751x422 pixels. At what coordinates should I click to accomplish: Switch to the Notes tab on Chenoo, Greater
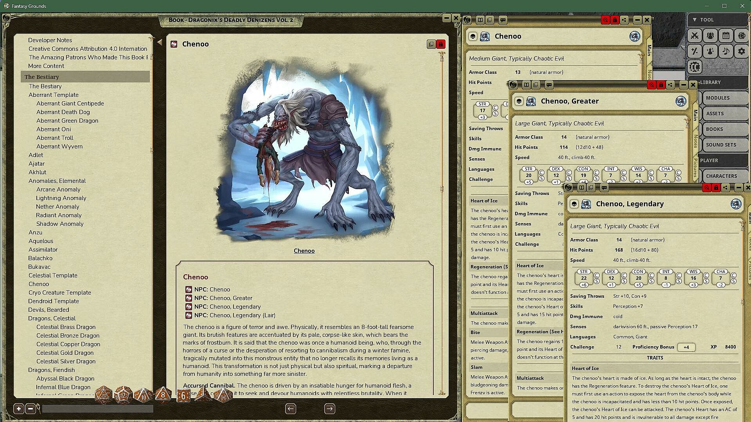(695, 141)
